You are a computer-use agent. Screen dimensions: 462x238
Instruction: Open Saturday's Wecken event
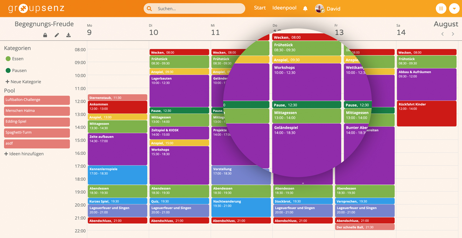[427, 52]
